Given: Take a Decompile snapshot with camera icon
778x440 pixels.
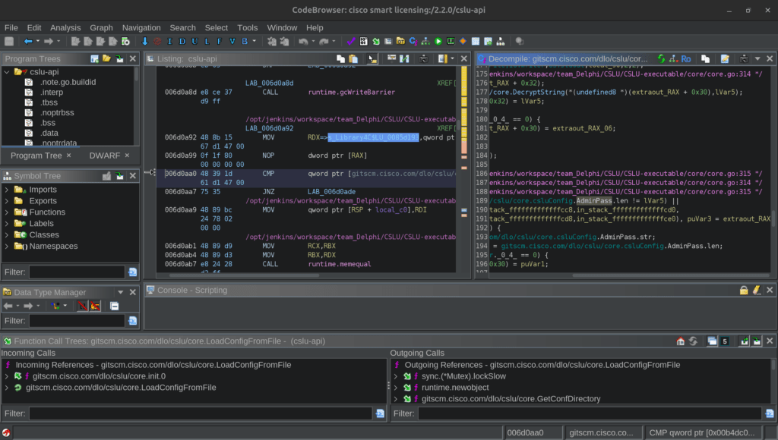Looking at the screenshot, I should click(744, 59).
